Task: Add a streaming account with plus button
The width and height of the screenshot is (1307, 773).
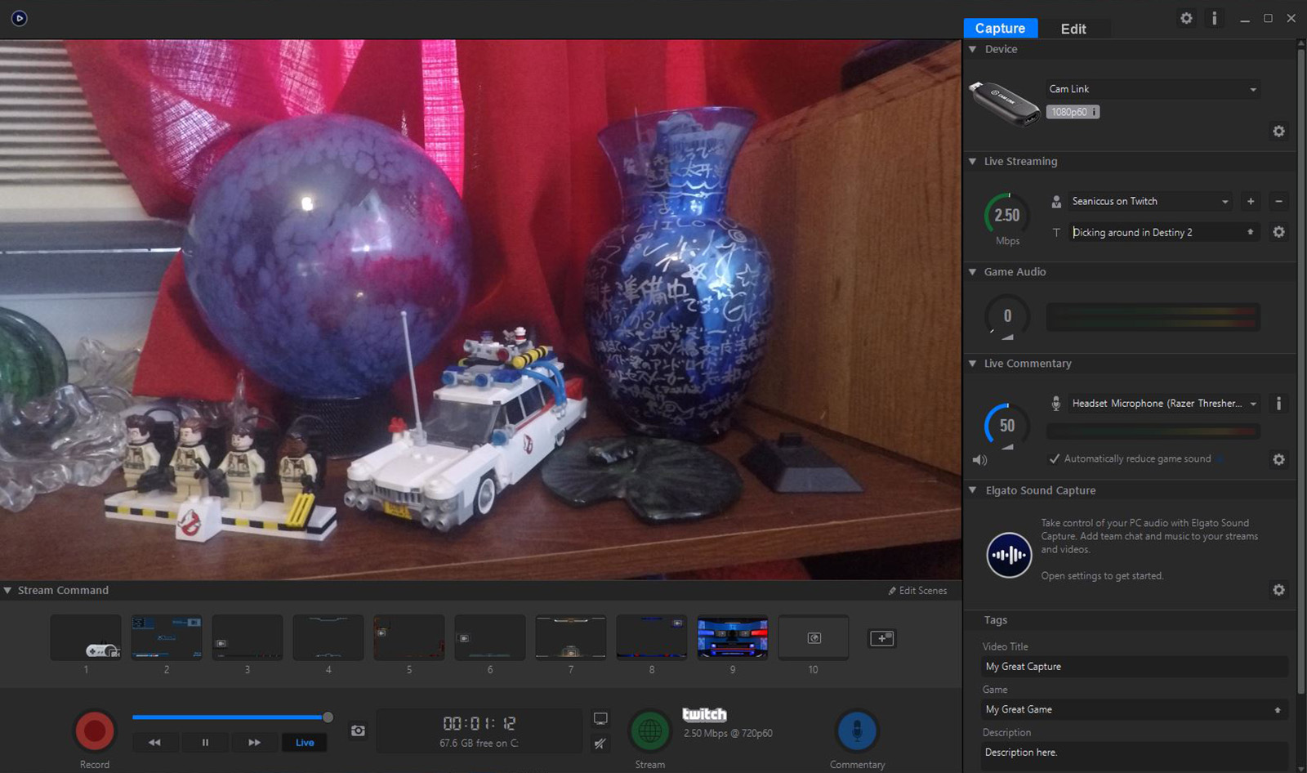Action: pos(1250,201)
